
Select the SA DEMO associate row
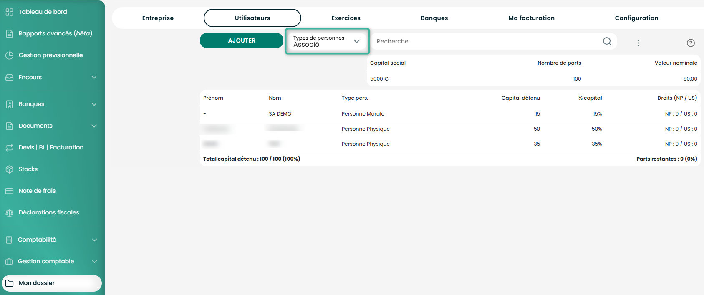pyautogui.click(x=450, y=114)
